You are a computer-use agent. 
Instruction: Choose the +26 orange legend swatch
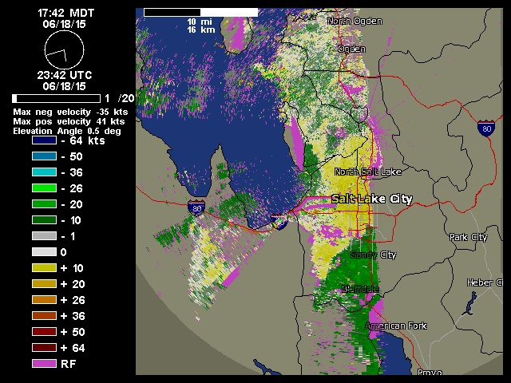pos(45,300)
